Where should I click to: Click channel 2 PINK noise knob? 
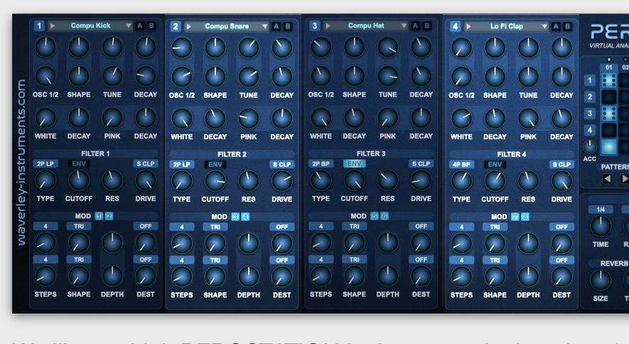point(248,119)
